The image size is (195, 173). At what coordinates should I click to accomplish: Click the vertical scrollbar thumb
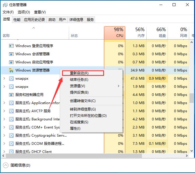tap(192, 98)
